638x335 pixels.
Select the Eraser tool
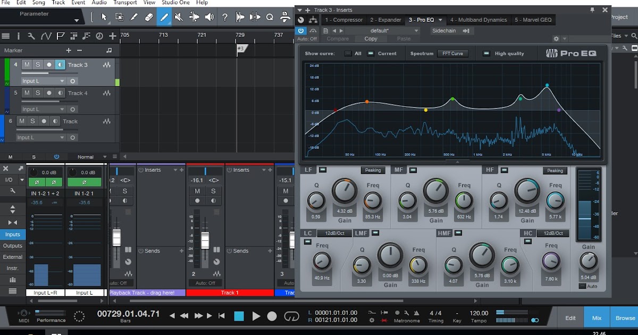(x=149, y=16)
